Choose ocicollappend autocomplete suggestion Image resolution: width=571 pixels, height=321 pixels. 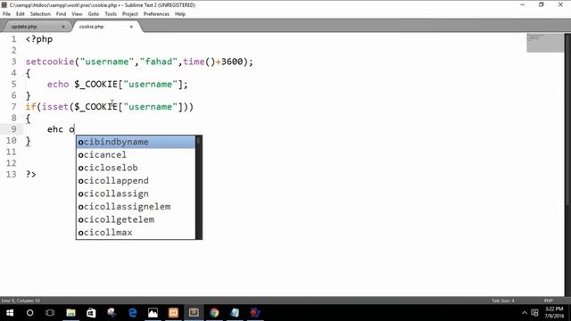coord(136,180)
